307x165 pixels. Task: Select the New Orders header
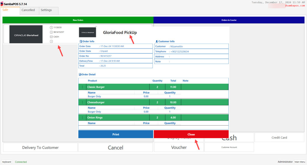(78, 20)
